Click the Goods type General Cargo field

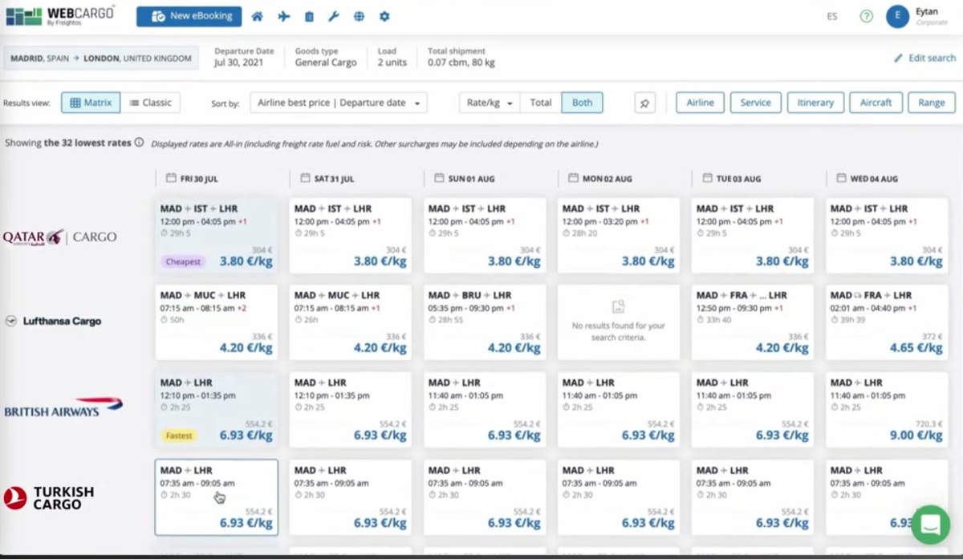click(326, 57)
